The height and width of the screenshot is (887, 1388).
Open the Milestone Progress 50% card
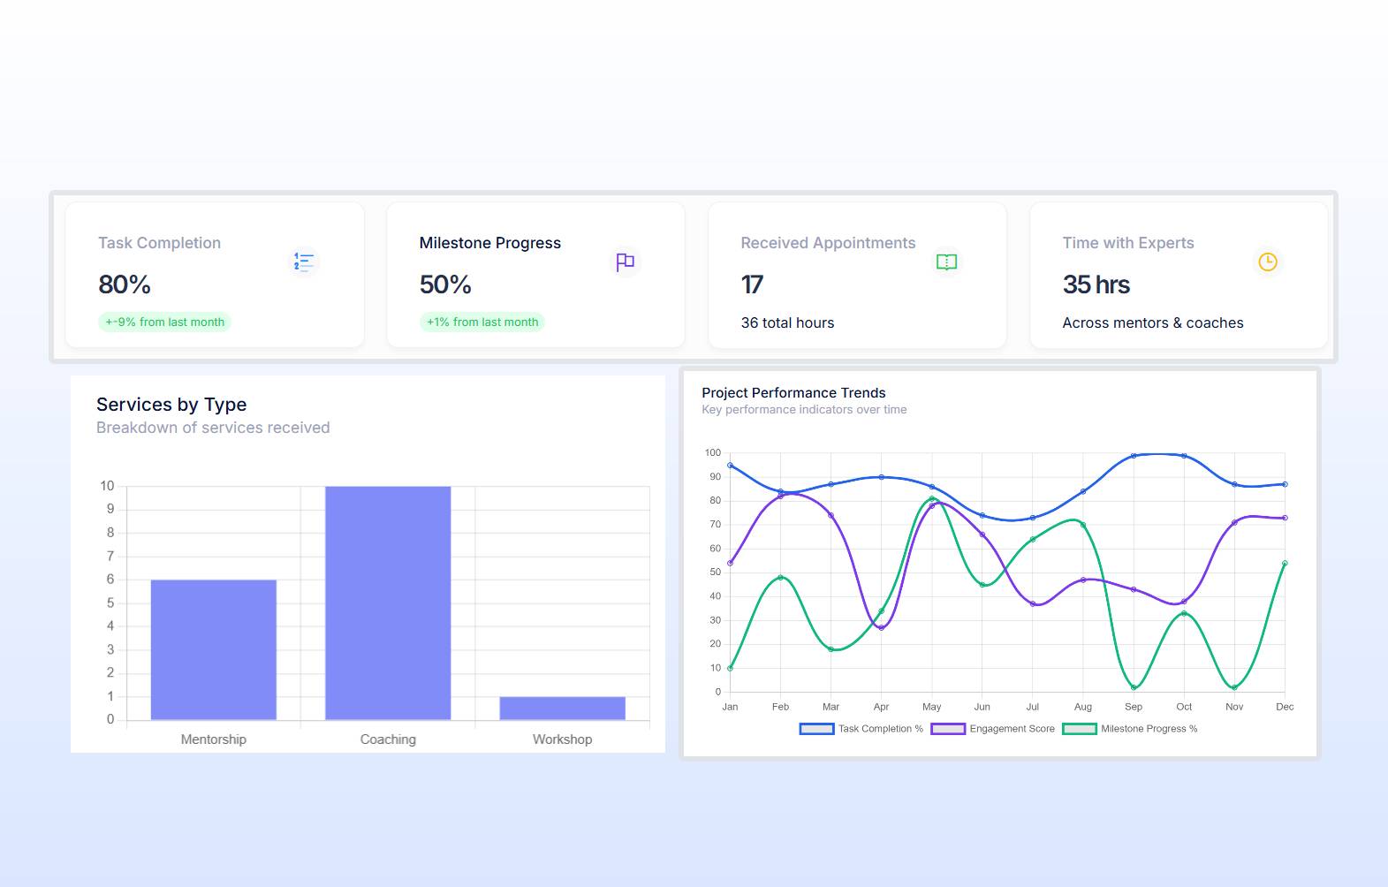[536, 275]
